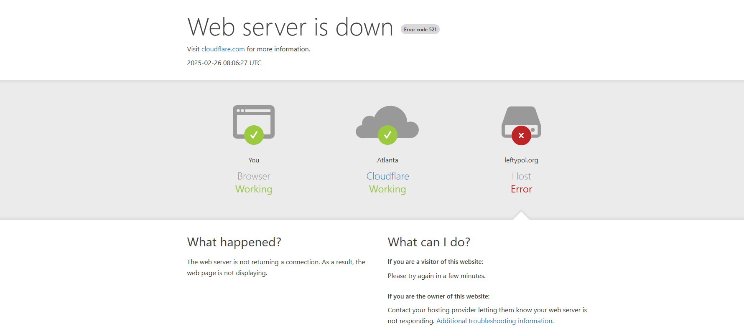
Task: Click the "Host" label
Action: tap(521, 176)
